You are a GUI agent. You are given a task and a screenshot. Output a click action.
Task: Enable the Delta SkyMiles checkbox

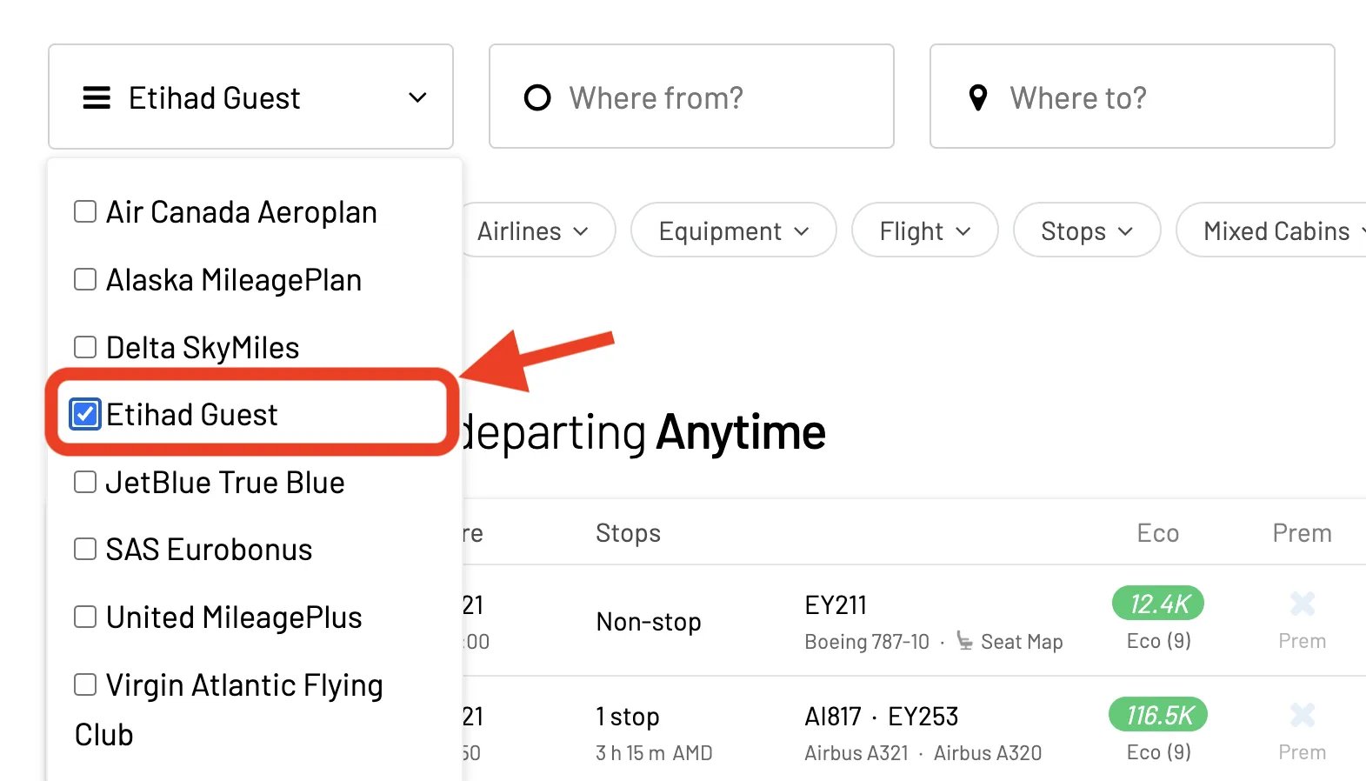[85, 347]
